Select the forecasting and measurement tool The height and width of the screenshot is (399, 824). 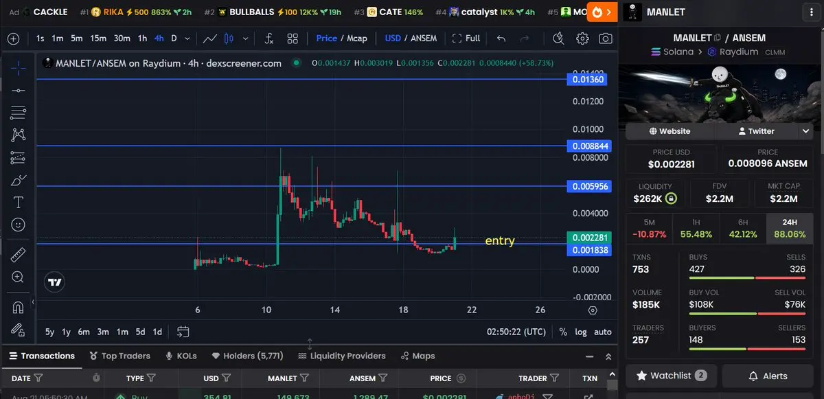pos(19,157)
